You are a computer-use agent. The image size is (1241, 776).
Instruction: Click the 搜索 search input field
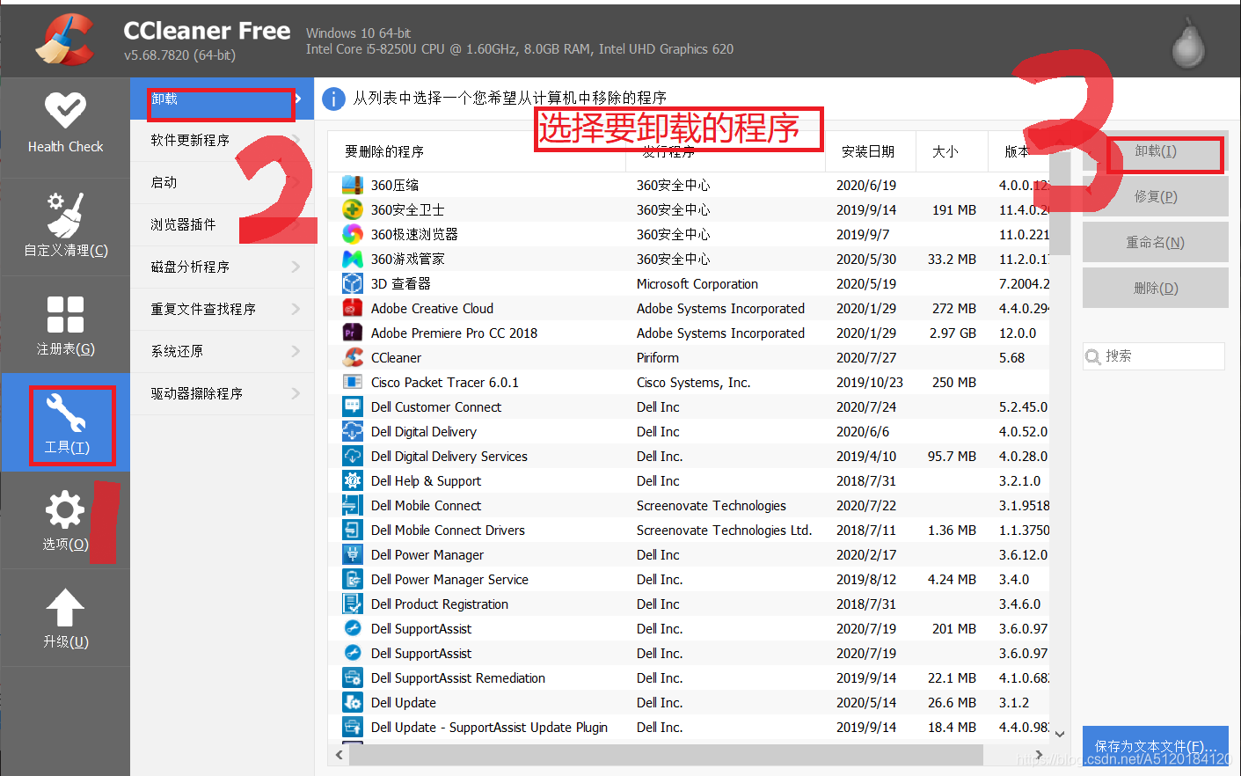[1154, 356]
